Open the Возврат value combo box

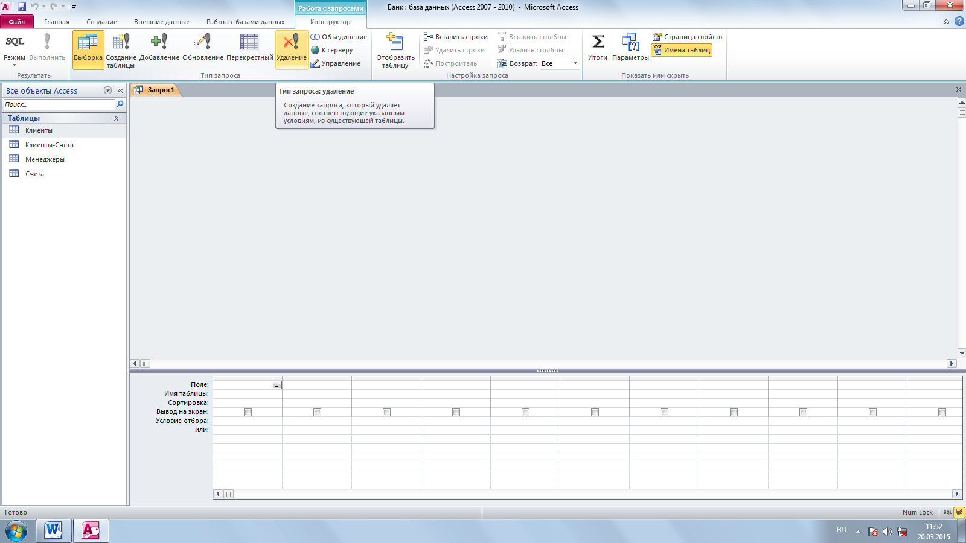coord(560,63)
